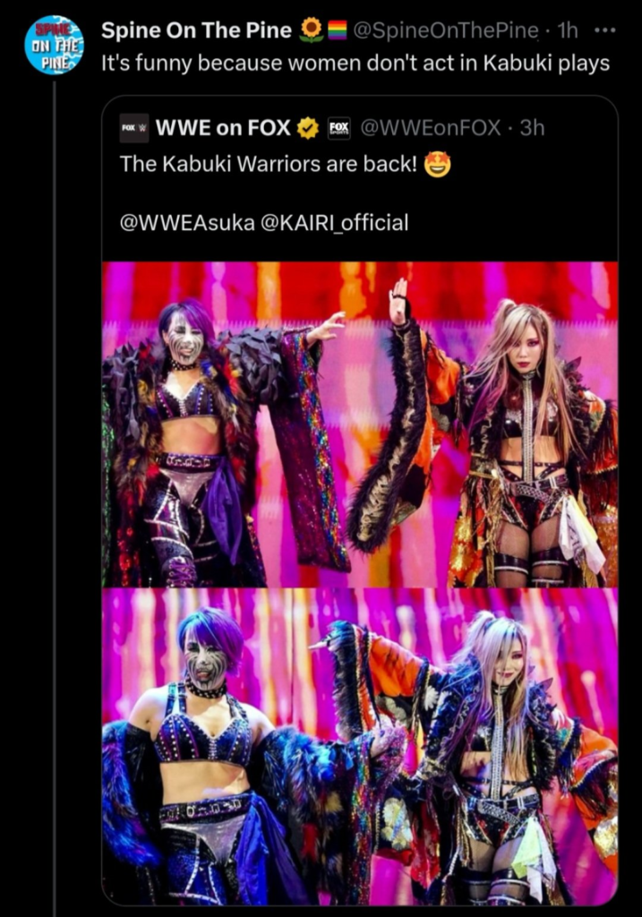642x917 pixels.
Task: Open top photo of two wrestlers posing
Action: coord(360,424)
